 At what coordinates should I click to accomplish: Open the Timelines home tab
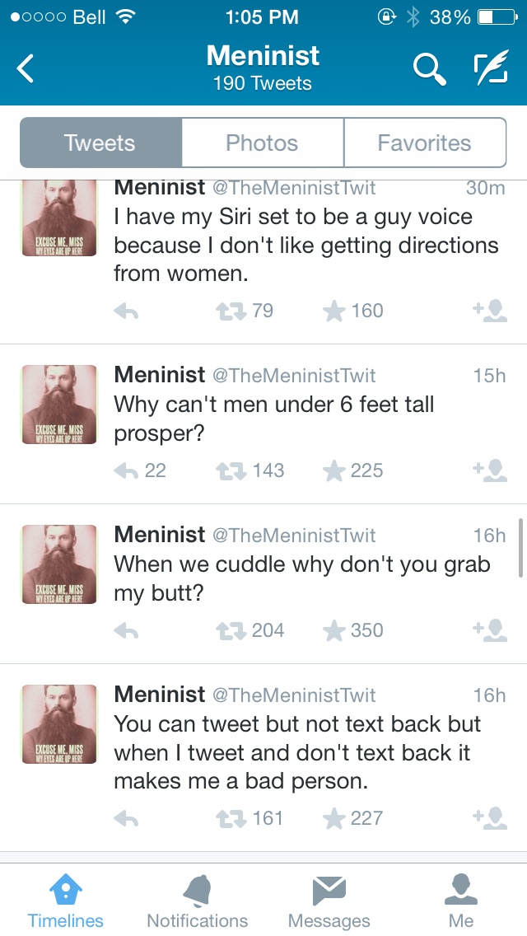[x=66, y=901]
